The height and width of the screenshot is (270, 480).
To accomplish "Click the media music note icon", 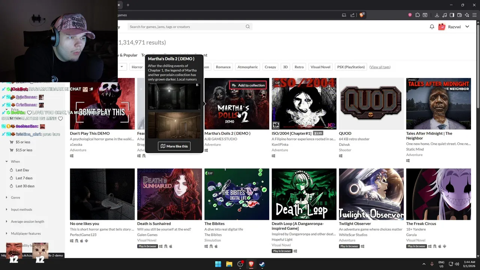I will (444, 15).
